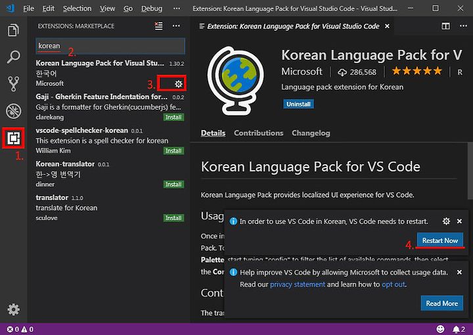Click Read More button
473x335 pixels.
coord(442,303)
